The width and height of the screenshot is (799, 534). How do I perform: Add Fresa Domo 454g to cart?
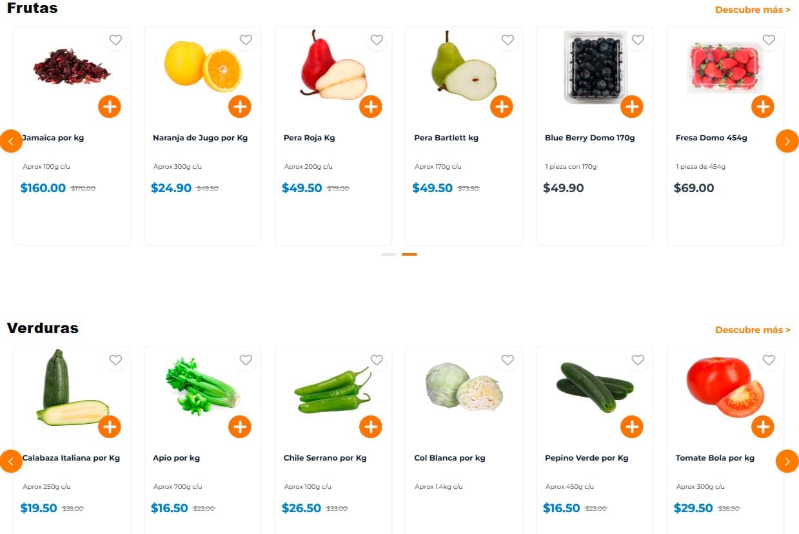tap(763, 106)
